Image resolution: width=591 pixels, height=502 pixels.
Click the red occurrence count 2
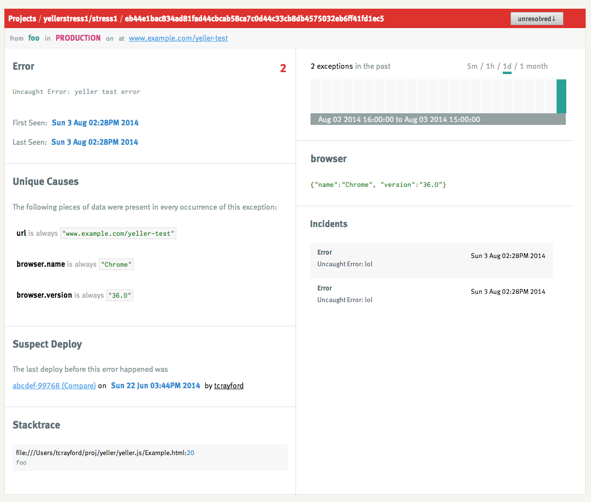(283, 69)
